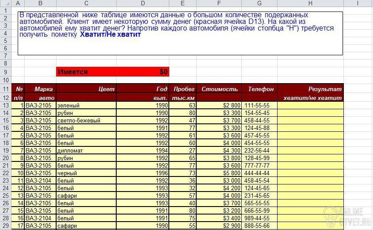This screenshot has height=230, width=373.
Task: Select row 13 header
Action: (6, 105)
